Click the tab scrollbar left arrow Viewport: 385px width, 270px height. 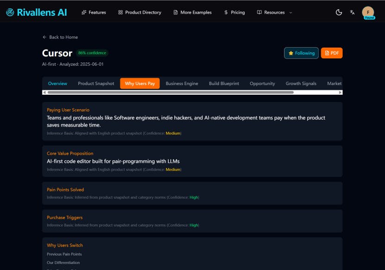pos(44,92)
